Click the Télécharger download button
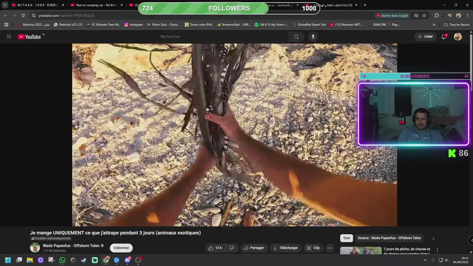This screenshot has width=473, height=266. click(286, 248)
